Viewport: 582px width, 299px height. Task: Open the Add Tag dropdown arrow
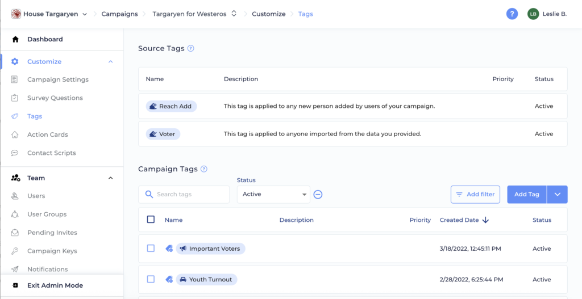[557, 195]
